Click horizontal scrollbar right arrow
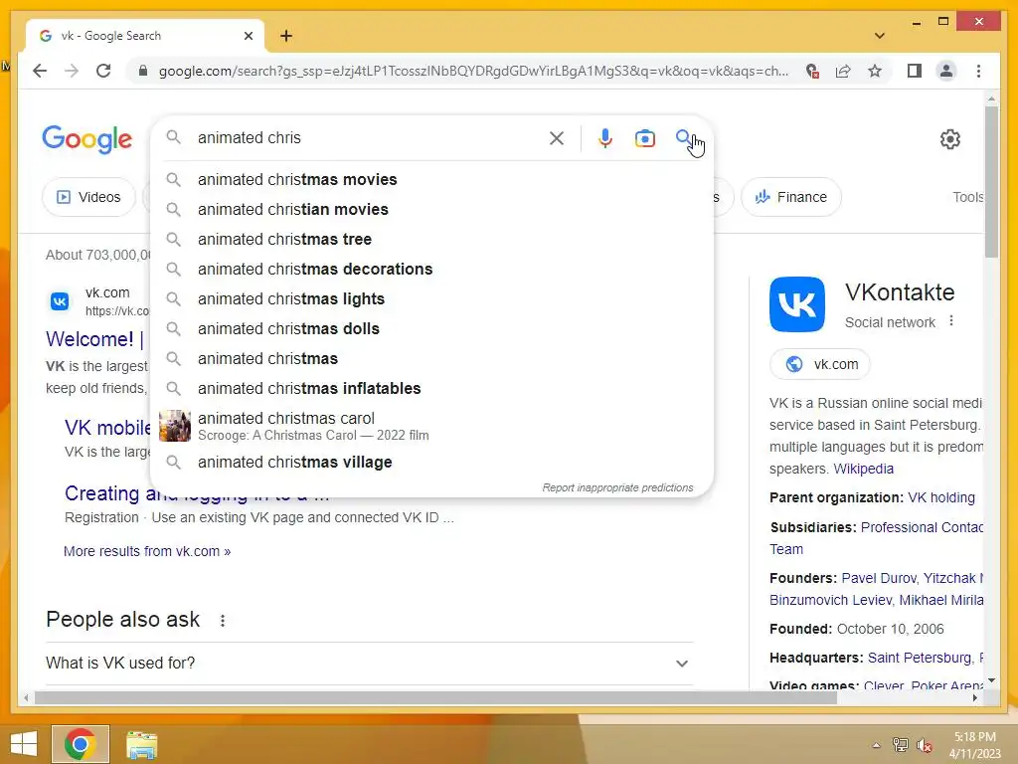Viewport: 1018px width, 764px height. [x=975, y=697]
